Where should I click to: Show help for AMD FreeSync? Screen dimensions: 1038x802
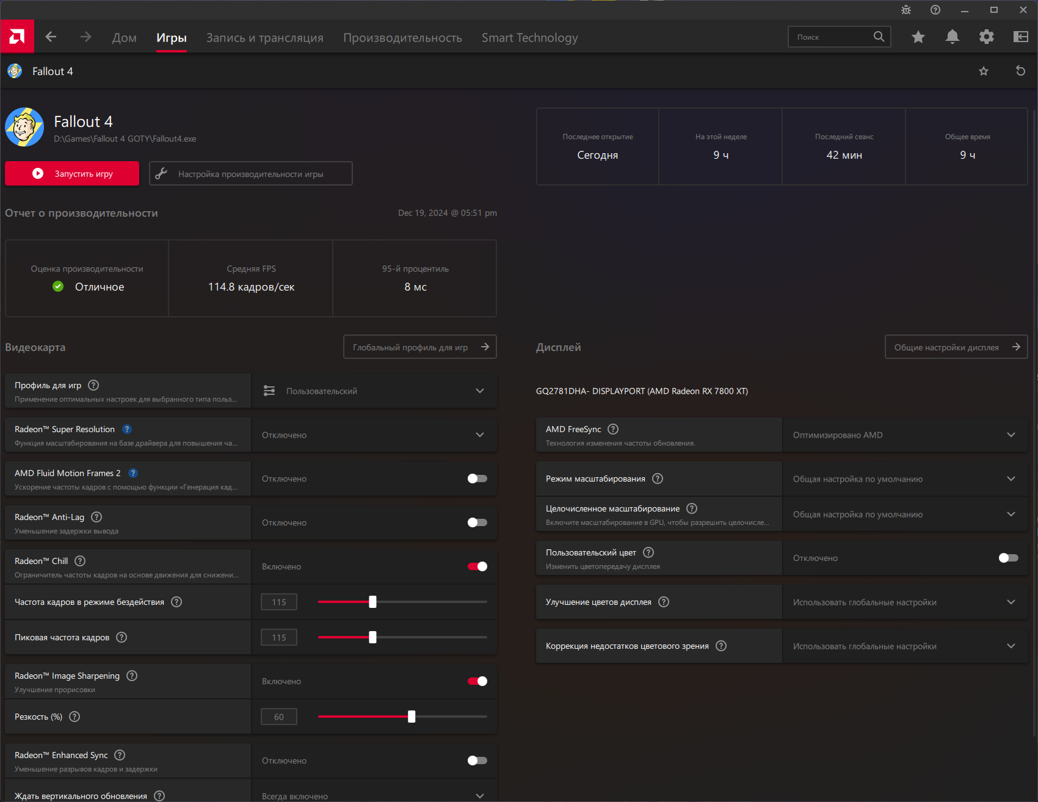[613, 429]
